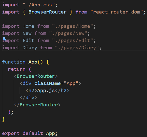The height and width of the screenshot is (137, 147).
Task: Click the closing </BrowserRouter> tag
Action: (37, 105)
